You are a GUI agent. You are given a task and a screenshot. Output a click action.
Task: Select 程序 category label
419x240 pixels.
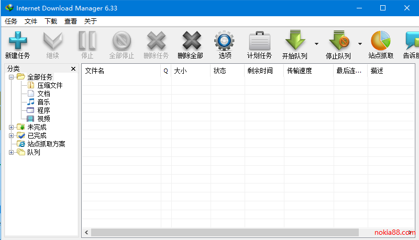click(x=43, y=110)
